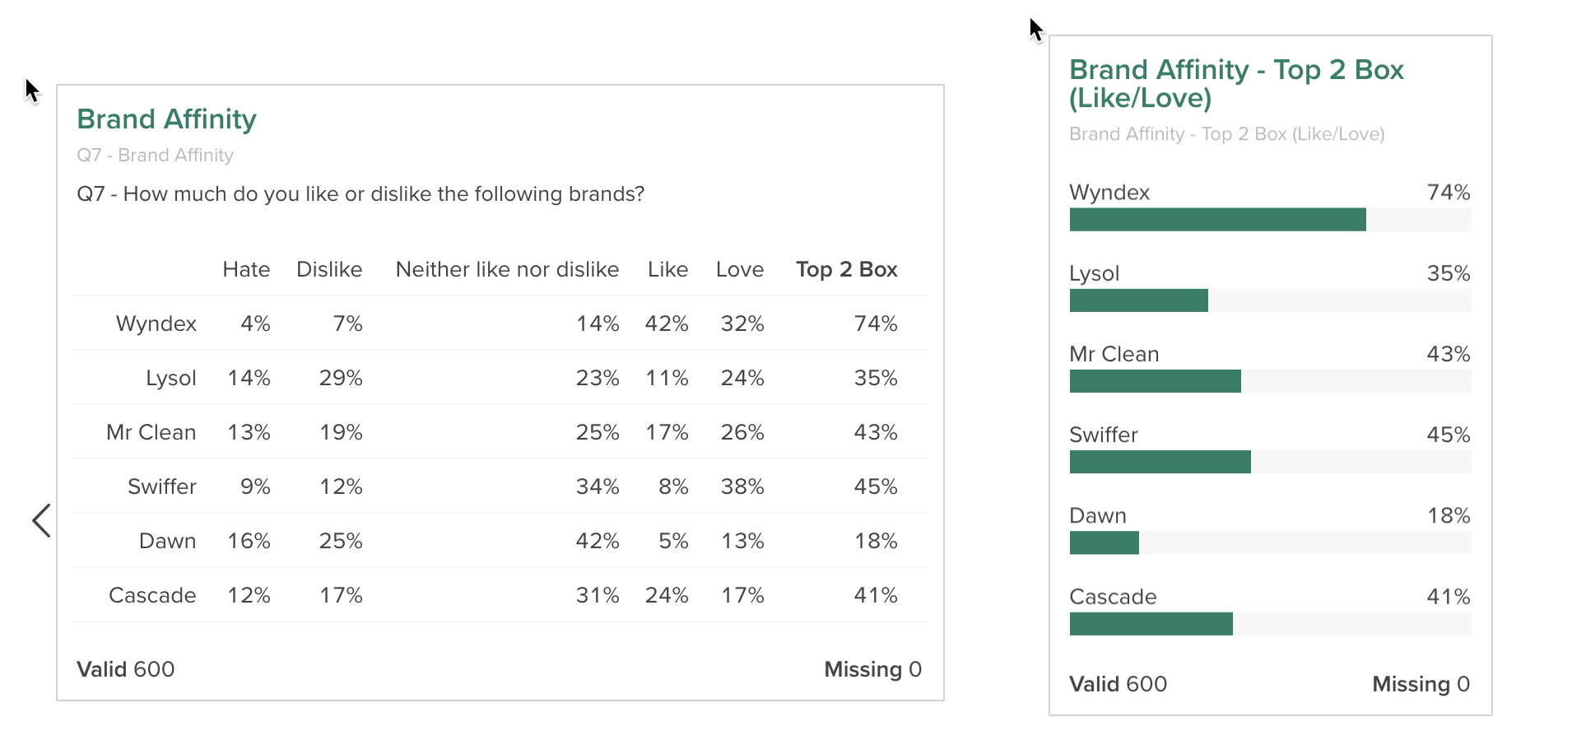Click Swiffer's 45% Top 2 Box cell

click(x=875, y=486)
